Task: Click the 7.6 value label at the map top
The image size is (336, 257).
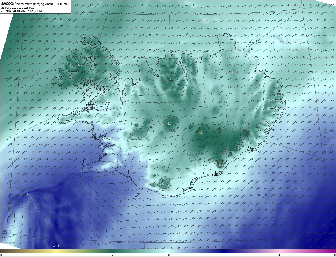Action: [163, 7]
